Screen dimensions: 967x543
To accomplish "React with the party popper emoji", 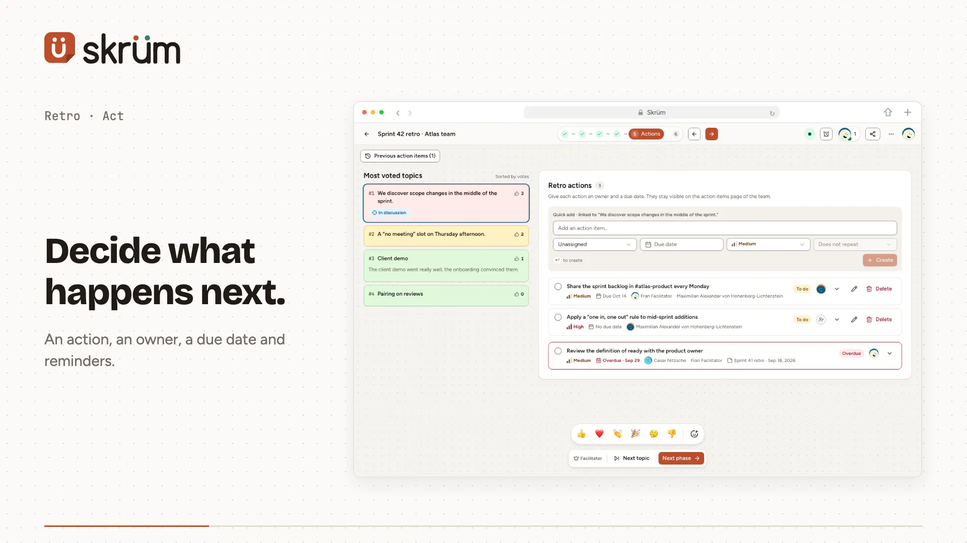I will 636,434.
